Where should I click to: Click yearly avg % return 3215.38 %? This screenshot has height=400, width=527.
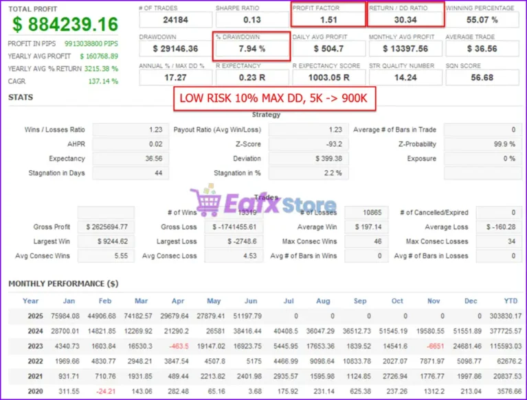(101, 69)
